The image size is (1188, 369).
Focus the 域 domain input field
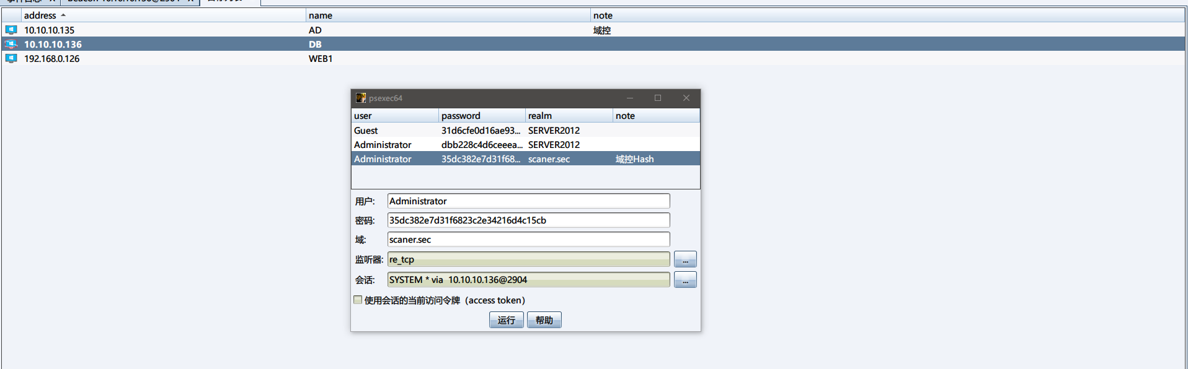point(528,240)
